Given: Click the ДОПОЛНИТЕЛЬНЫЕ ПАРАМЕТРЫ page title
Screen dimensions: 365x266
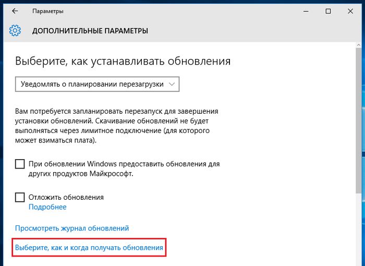Looking at the screenshot, I should pos(90,31).
